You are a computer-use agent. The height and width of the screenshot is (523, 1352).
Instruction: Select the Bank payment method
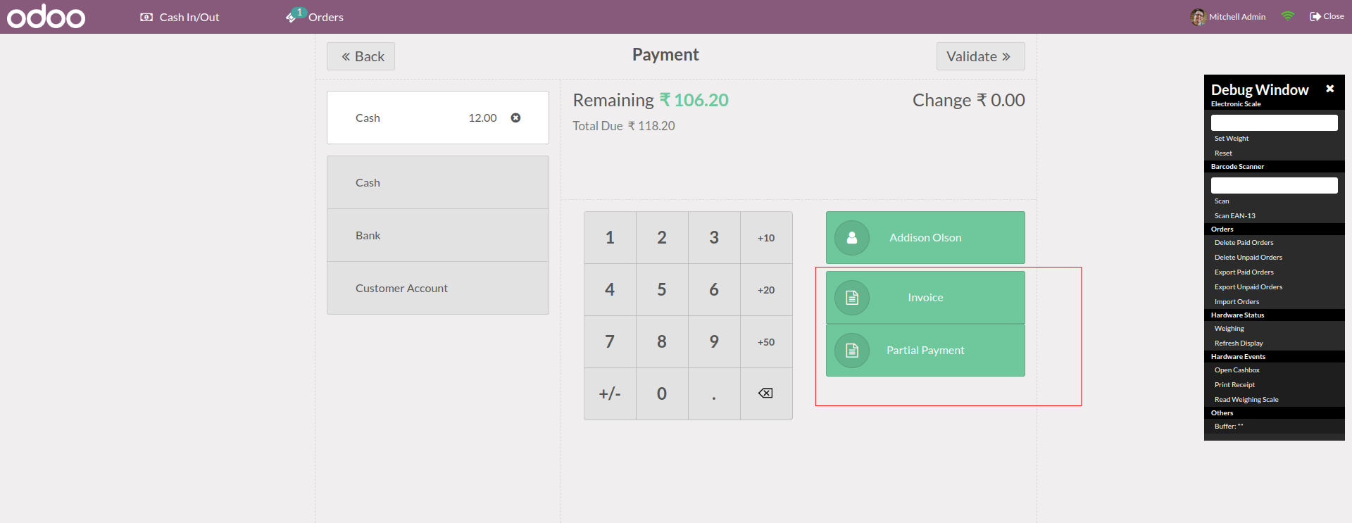[437, 236]
